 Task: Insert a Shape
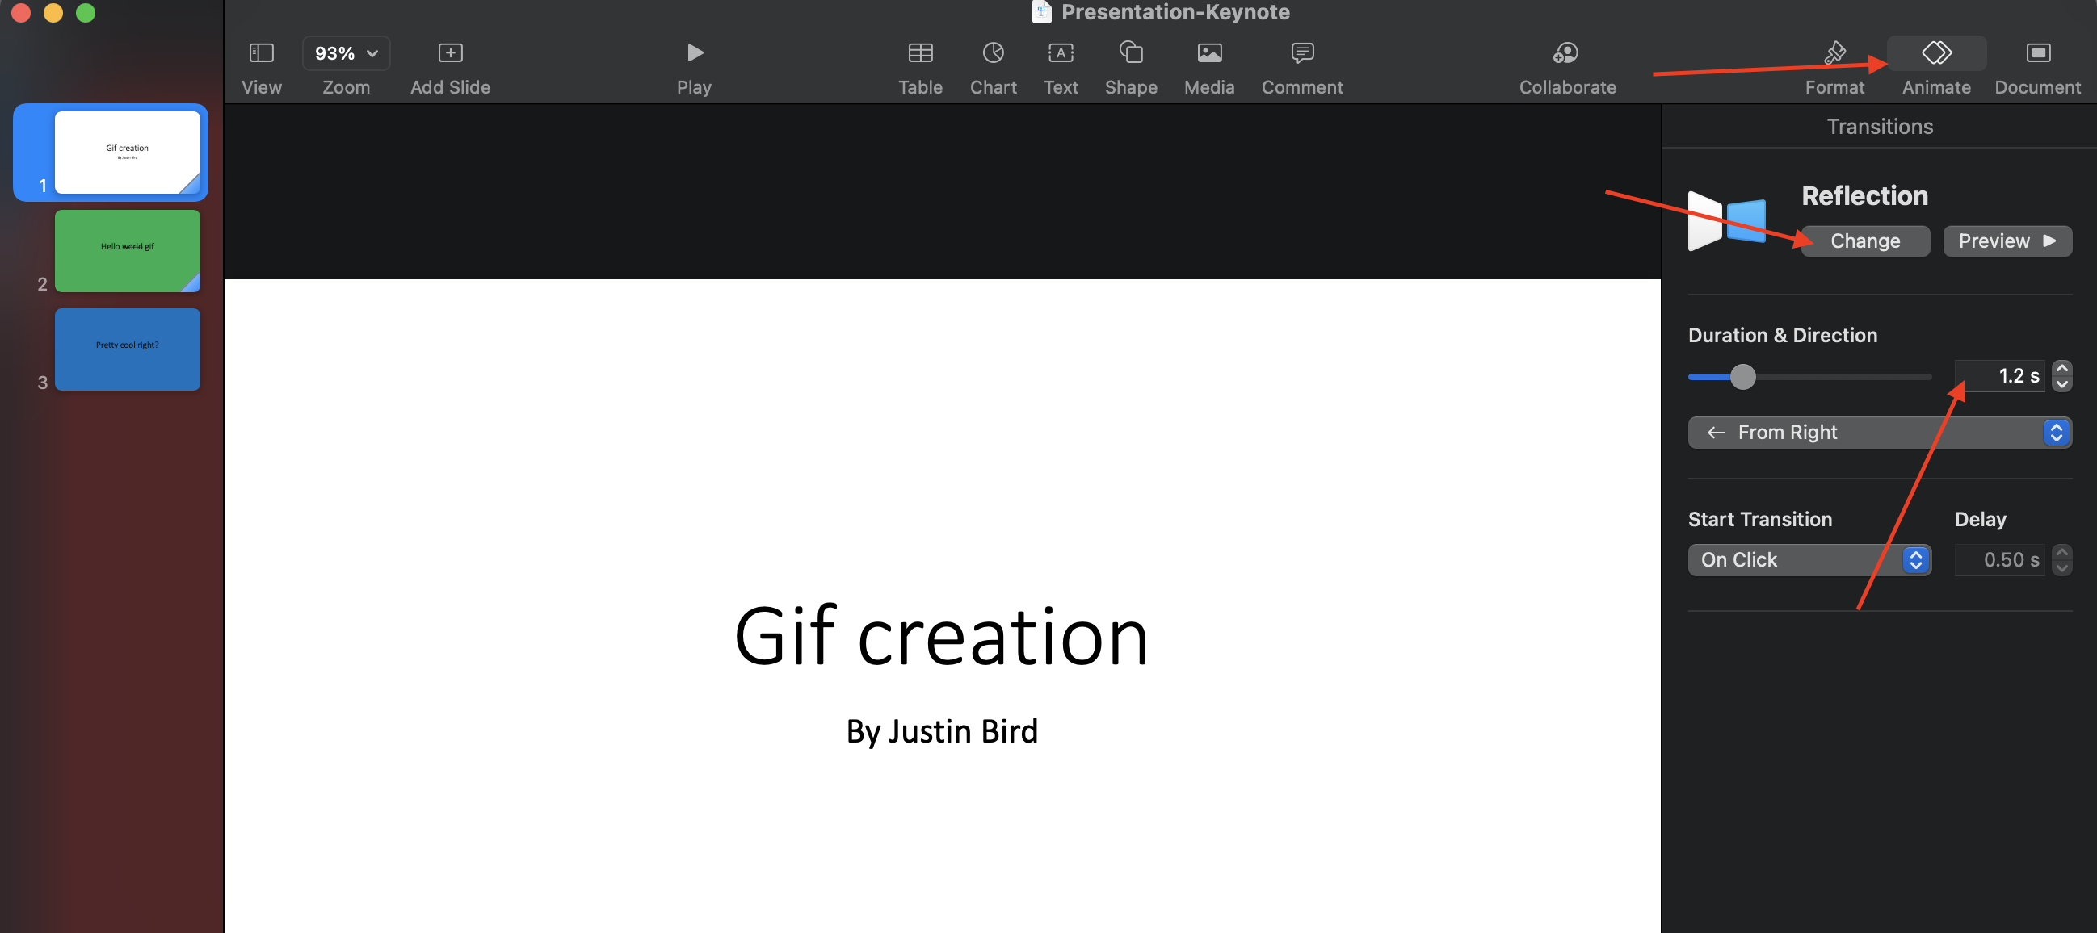(1131, 53)
